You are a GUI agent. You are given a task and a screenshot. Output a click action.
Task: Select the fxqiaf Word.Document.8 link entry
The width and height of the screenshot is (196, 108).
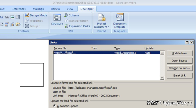coord(107,53)
